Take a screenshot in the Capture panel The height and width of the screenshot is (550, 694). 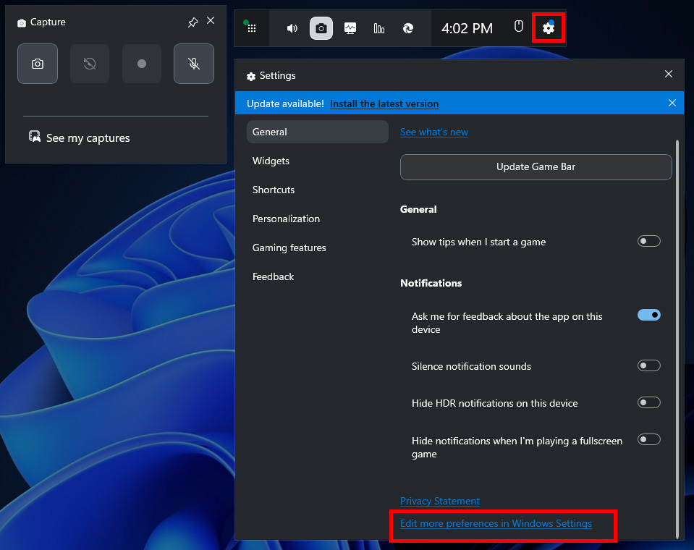[x=38, y=64]
